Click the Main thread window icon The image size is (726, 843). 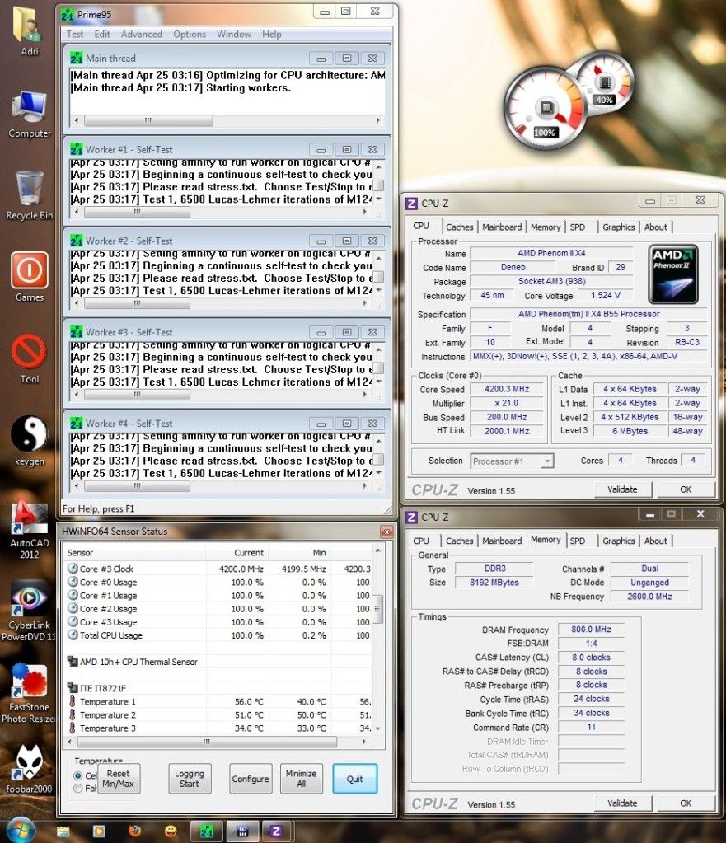point(77,58)
